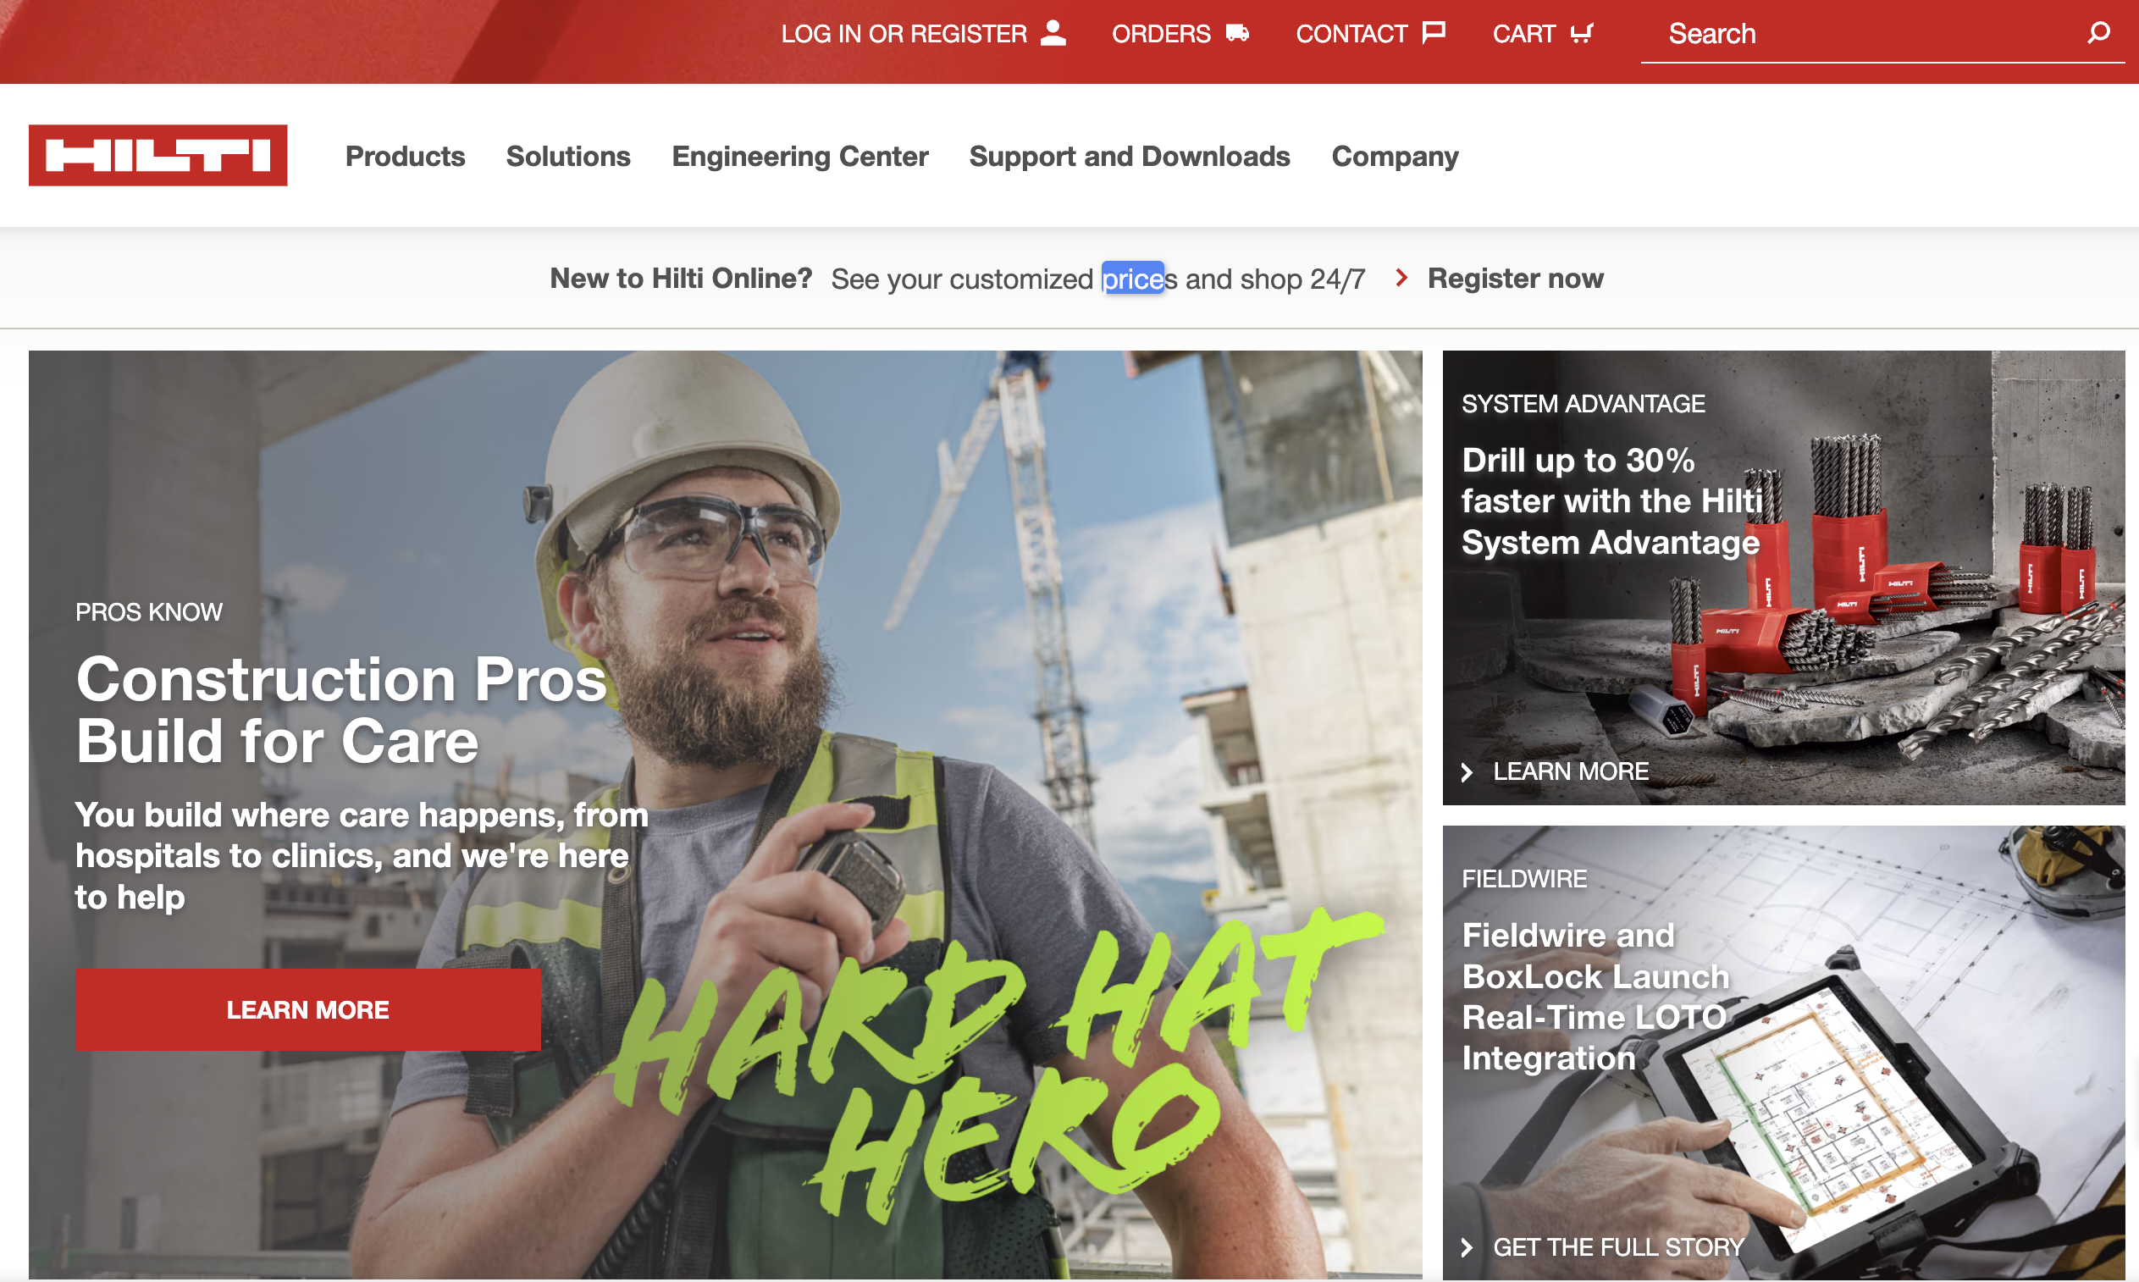This screenshot has height=1282, width=2139.
Task: Open the Support and Downloads menu
Action: (1129, 157)
